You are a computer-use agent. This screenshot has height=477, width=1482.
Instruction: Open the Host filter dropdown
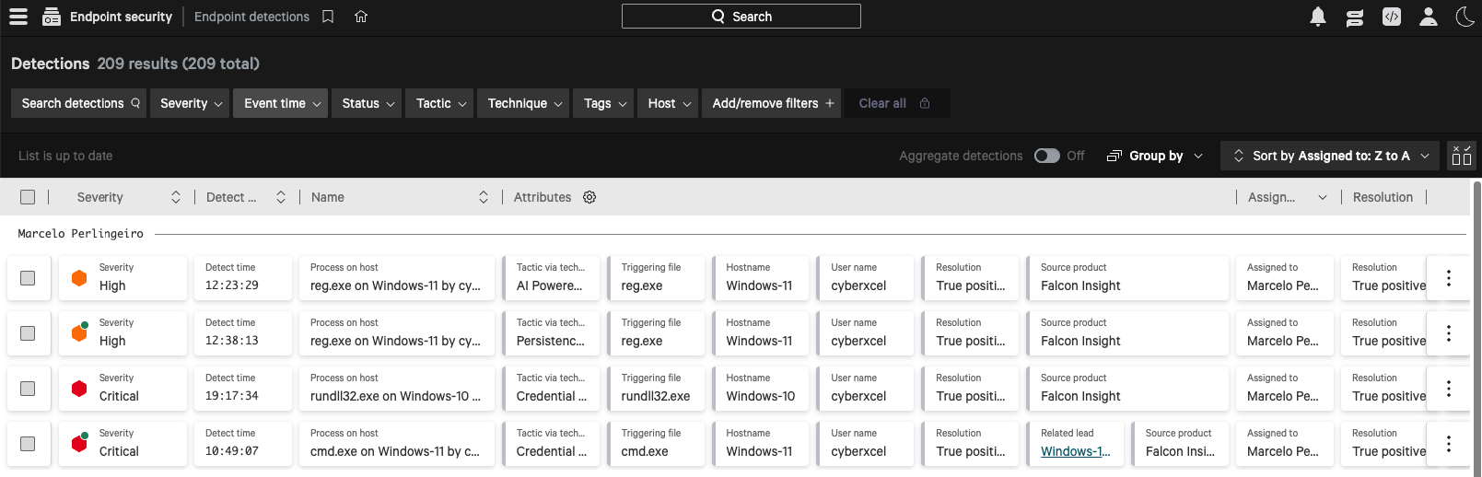(670, 103)
